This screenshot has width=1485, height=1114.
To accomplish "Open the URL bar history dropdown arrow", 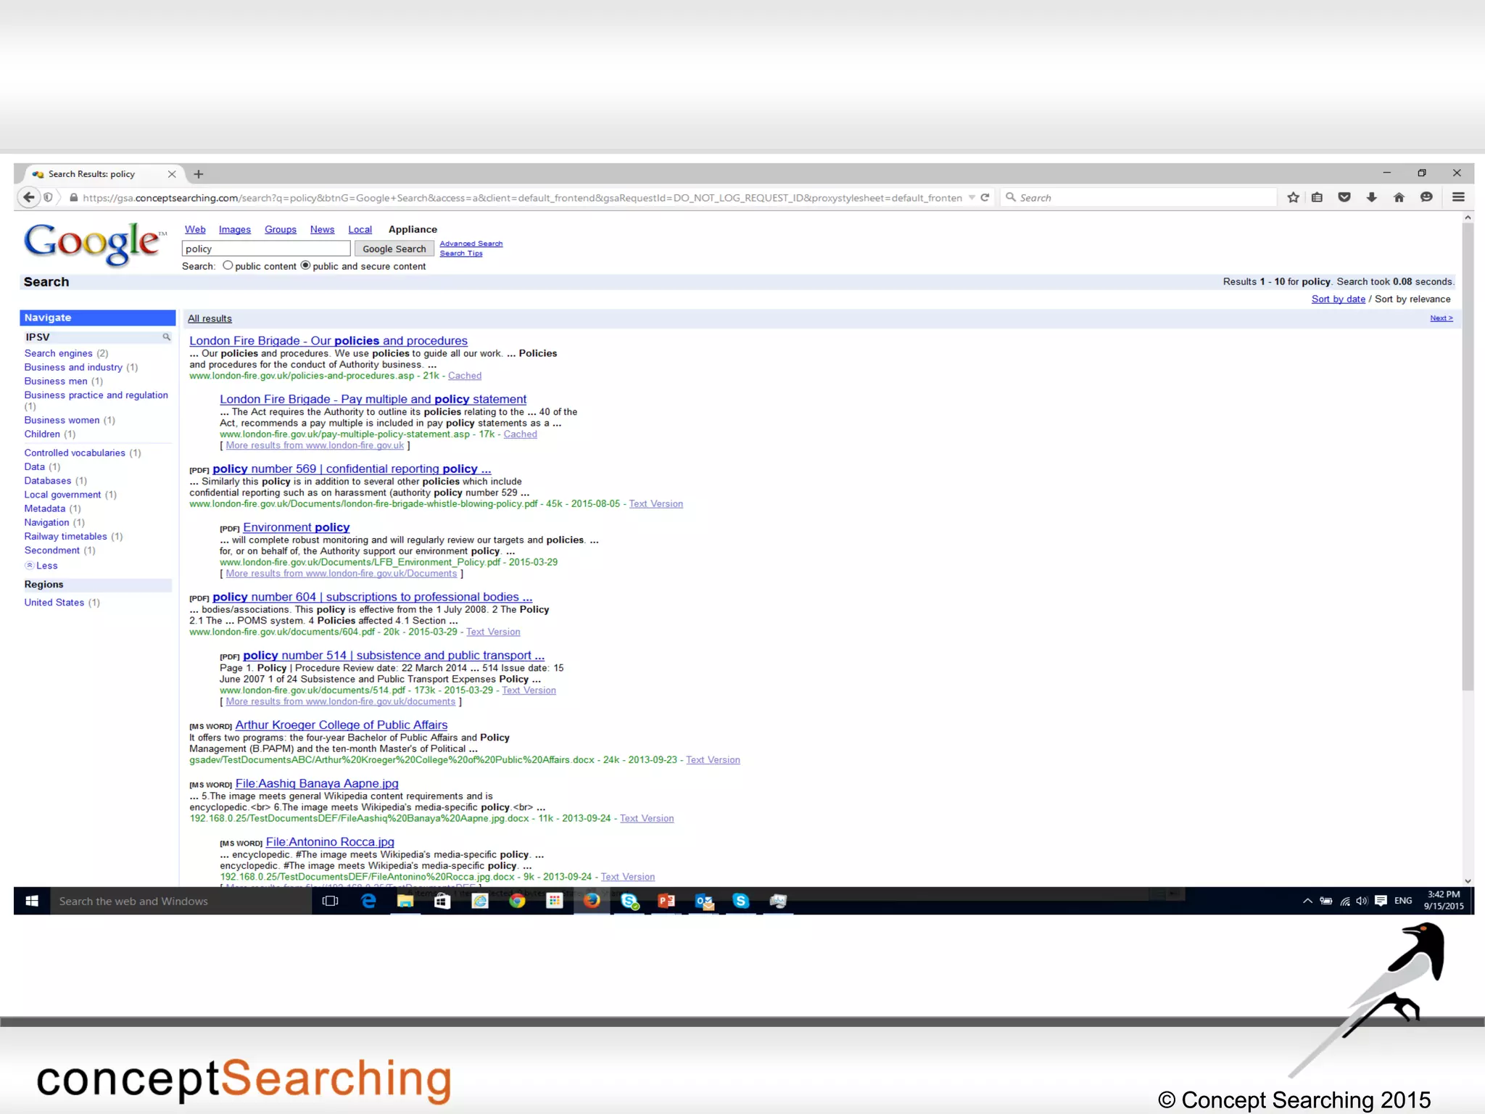I will coord(972,197).
